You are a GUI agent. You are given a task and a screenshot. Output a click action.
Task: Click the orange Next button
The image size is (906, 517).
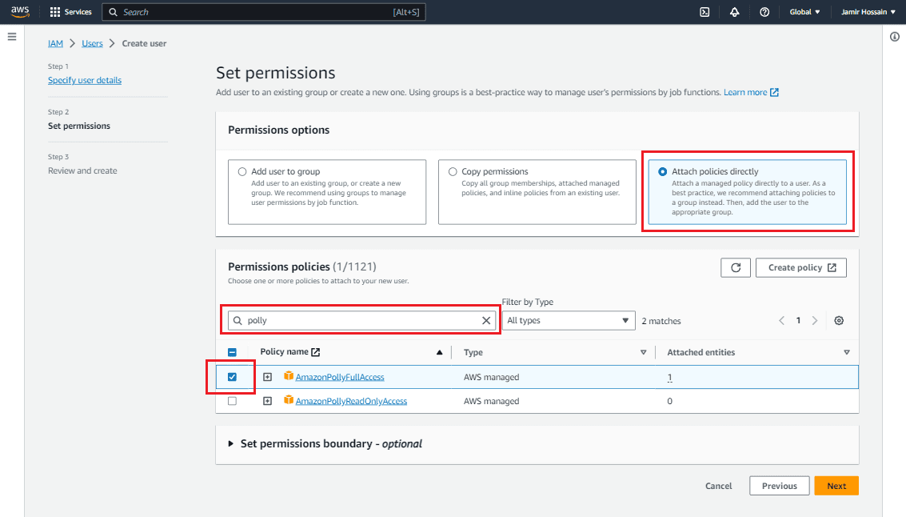click(x=836, y=486)
